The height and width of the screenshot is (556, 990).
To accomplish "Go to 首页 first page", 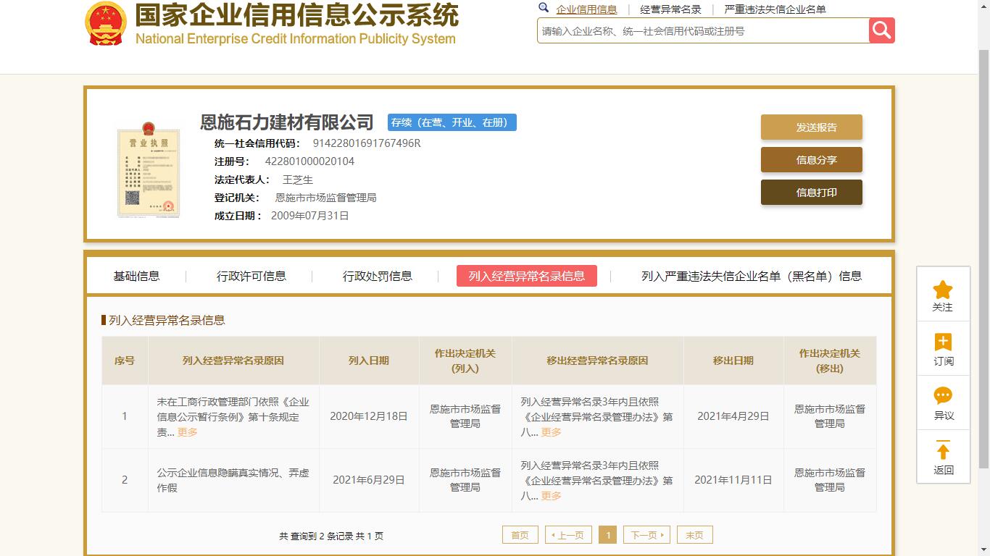I will 520,535.
